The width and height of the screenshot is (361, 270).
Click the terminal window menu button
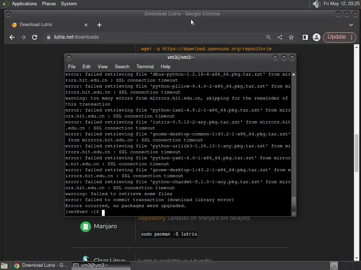click(x=69, y=57)
